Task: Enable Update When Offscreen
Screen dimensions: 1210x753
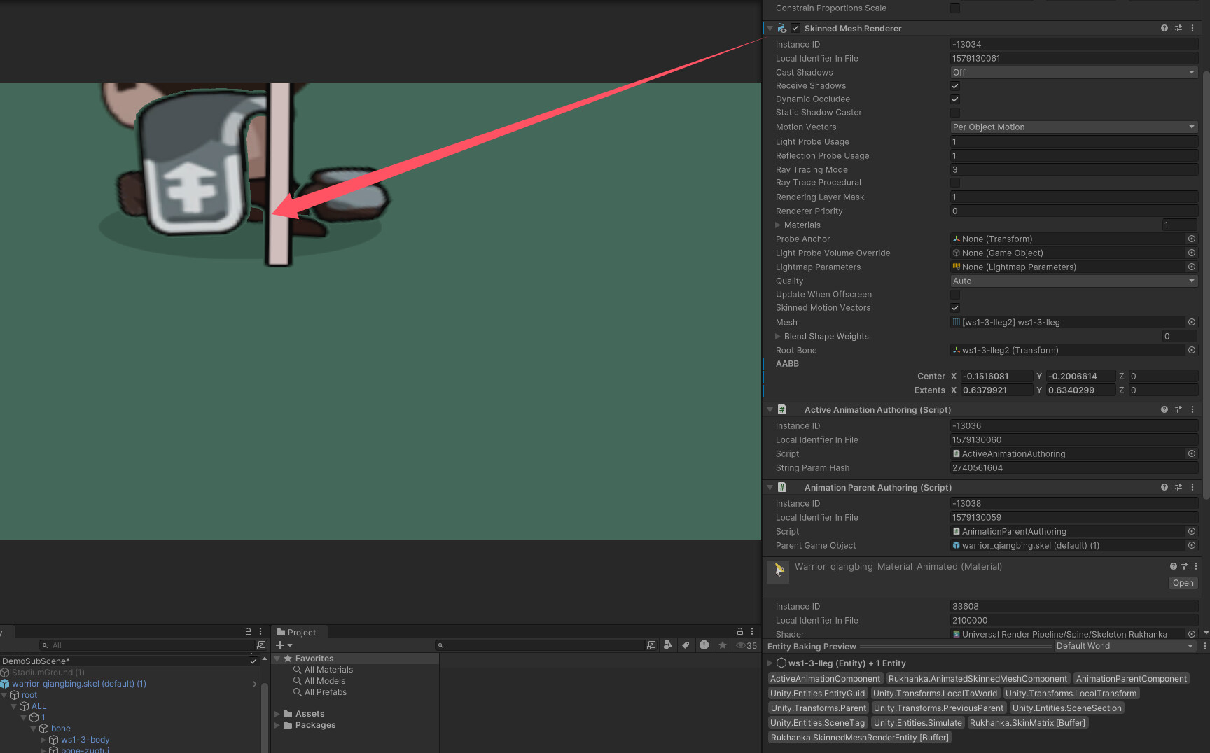Action: pos(954,294)
